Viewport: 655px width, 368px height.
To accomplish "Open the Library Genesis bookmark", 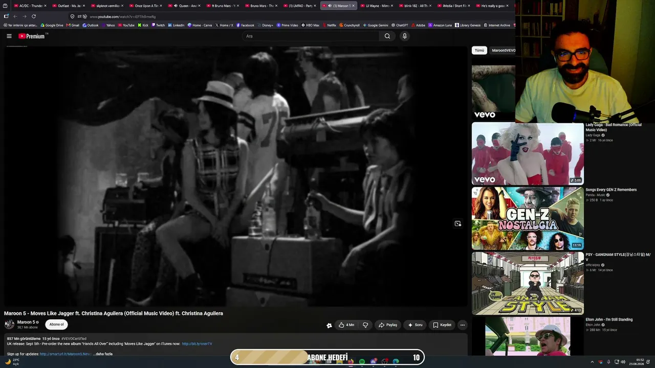I will pos(468,25).
